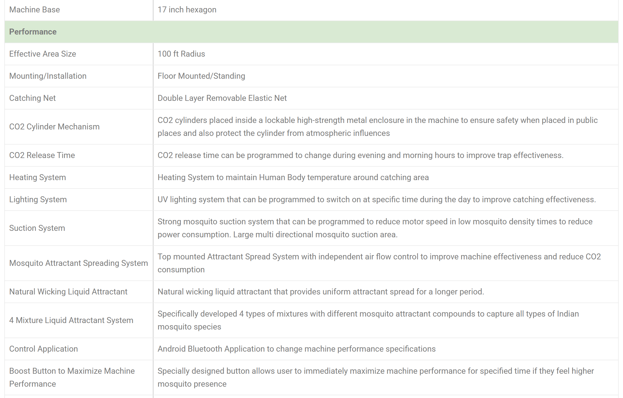The width and height of the screenshot is (623, 398).
Task: Select the Effective Area Size label
Action: coord(43,54)
